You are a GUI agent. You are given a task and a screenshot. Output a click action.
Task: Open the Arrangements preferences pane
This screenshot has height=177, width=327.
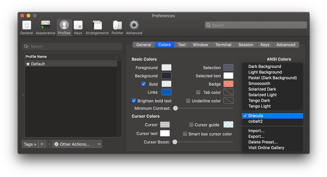click(x=97, y=27)
